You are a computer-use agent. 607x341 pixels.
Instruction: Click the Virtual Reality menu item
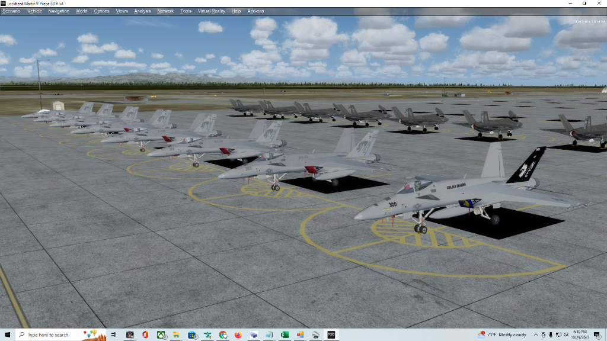212,11
